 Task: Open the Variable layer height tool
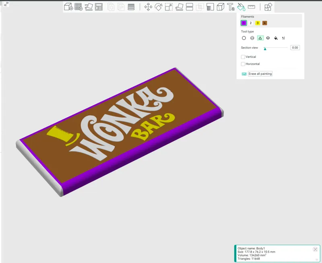click(x=131, y=7)
